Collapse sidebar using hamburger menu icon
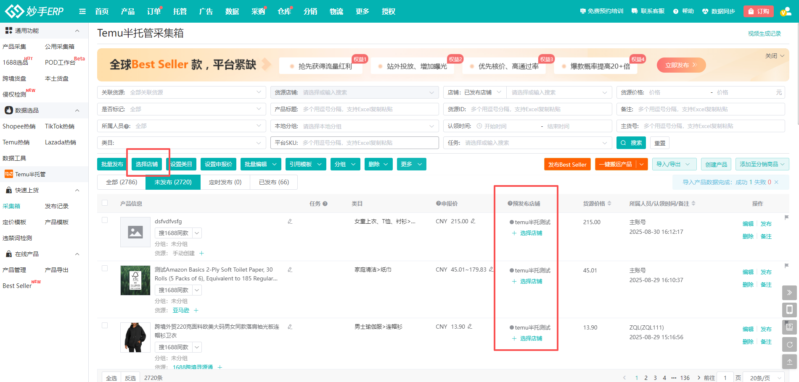 pos(82,11)
